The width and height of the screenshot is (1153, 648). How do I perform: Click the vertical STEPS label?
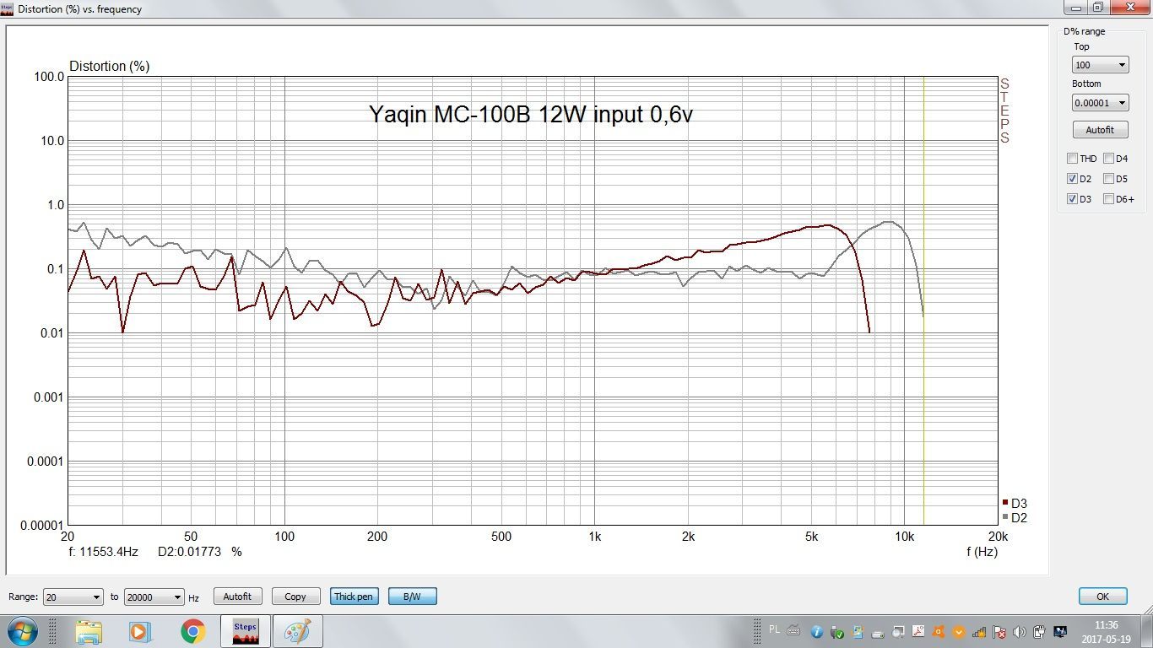pos(1004,111)
